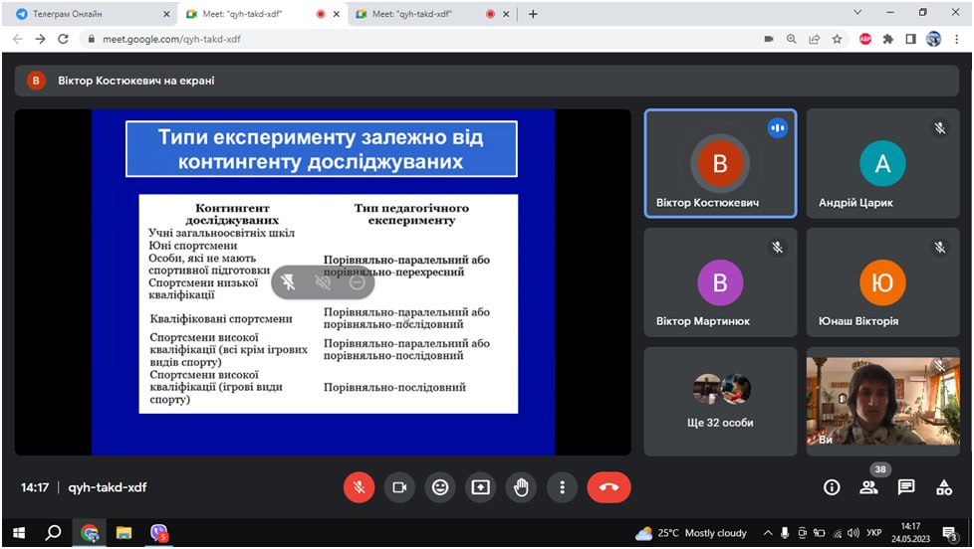The width and height of the screenshot is (974, 549).
Task: Select Віктор Костюкевич participant tile
Action: point(720,163)
